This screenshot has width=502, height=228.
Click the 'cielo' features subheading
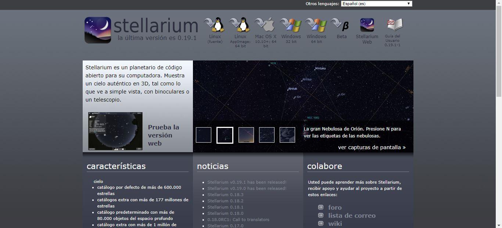98,181
